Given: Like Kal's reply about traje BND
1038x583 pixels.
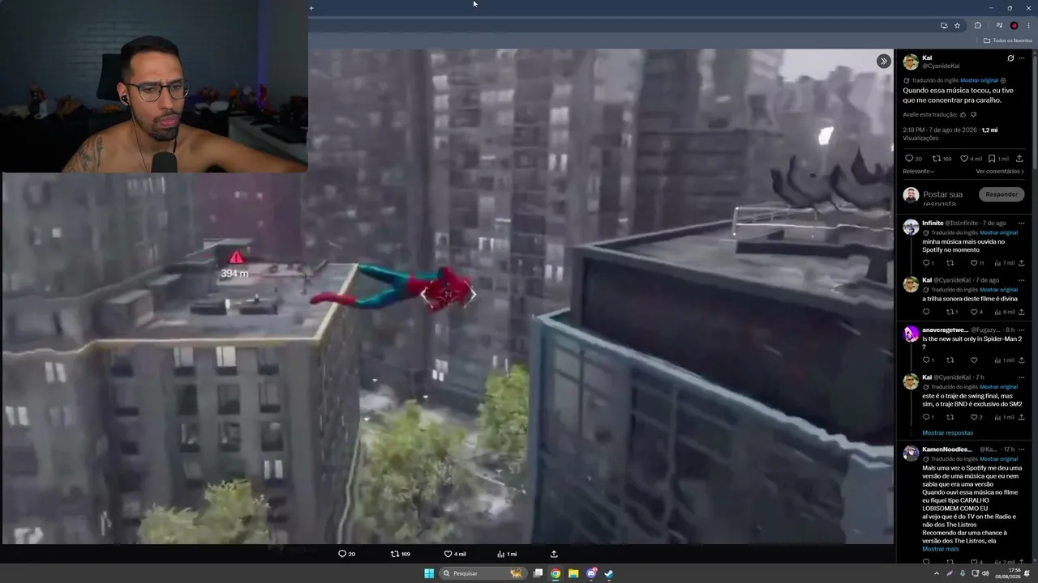Looking at the screenshot, I should tap(976, 417).
